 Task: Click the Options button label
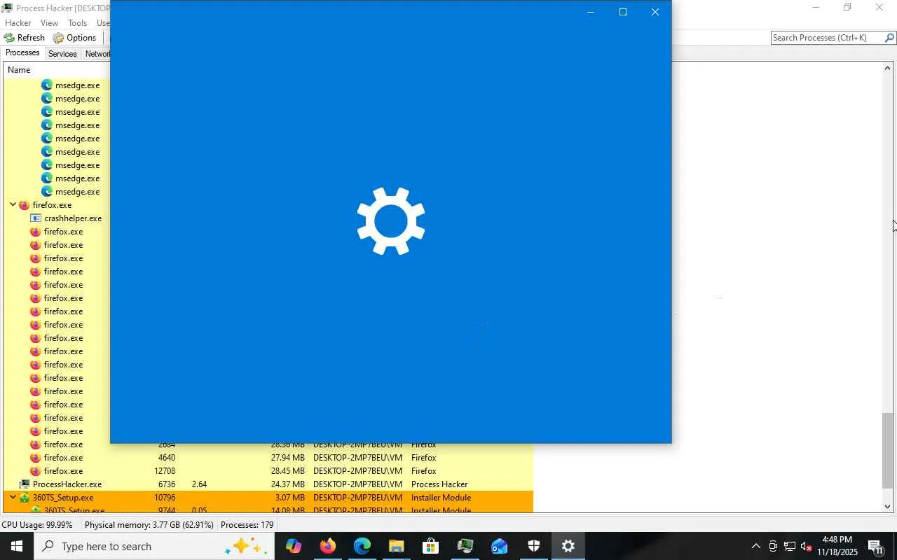coord(81,38)
